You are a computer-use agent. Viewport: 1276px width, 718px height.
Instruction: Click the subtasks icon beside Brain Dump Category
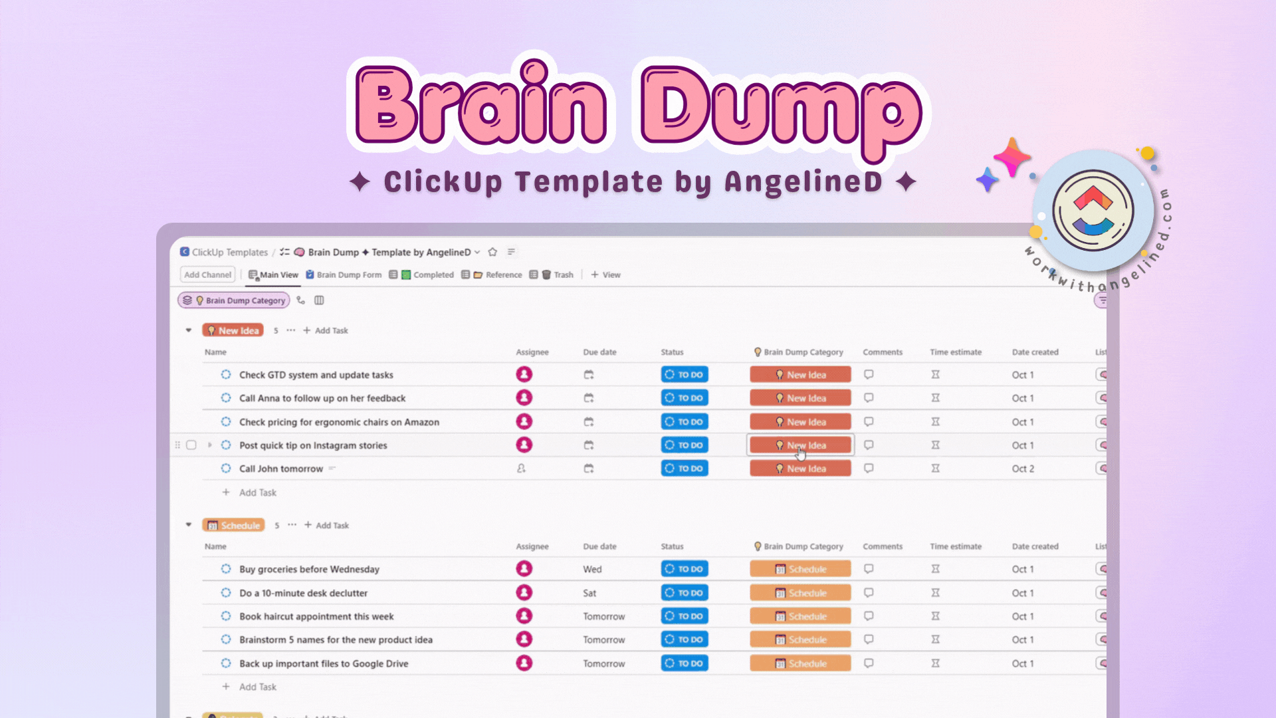click(301, 300)
